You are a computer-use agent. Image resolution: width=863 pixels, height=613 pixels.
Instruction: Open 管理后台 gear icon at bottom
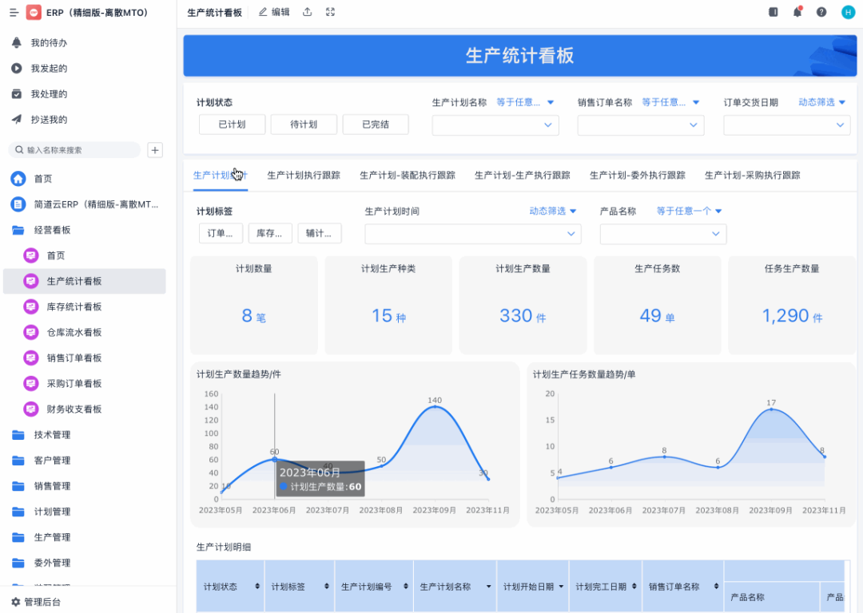(x=15, y=602)
